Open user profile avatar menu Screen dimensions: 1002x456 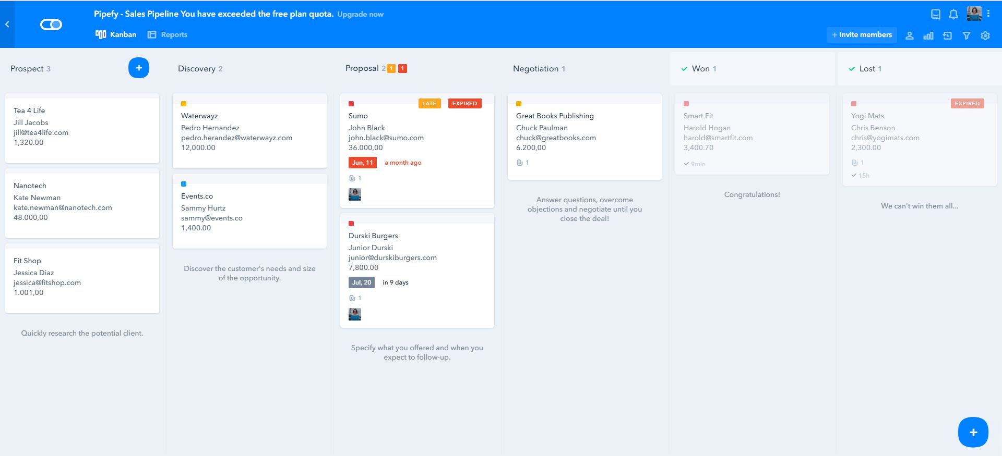[973, 14]
